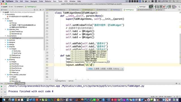Collapse the drawing folder

(5, 59)
